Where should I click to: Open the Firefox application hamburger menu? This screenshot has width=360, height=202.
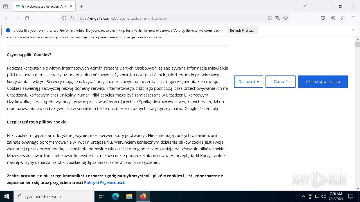(x=353, y=18)
